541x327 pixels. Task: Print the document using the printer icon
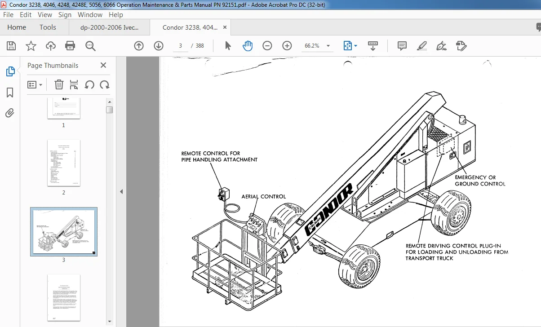(70, 46)
